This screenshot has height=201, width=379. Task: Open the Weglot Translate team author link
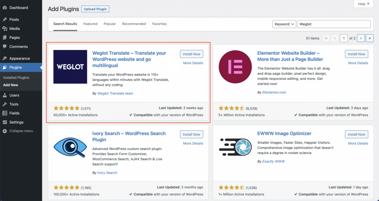[115, 93]
